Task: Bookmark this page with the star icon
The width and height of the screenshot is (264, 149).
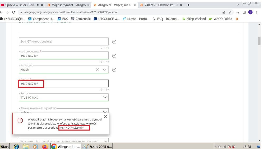Action: pyautogui.click(x=230, y=12)
